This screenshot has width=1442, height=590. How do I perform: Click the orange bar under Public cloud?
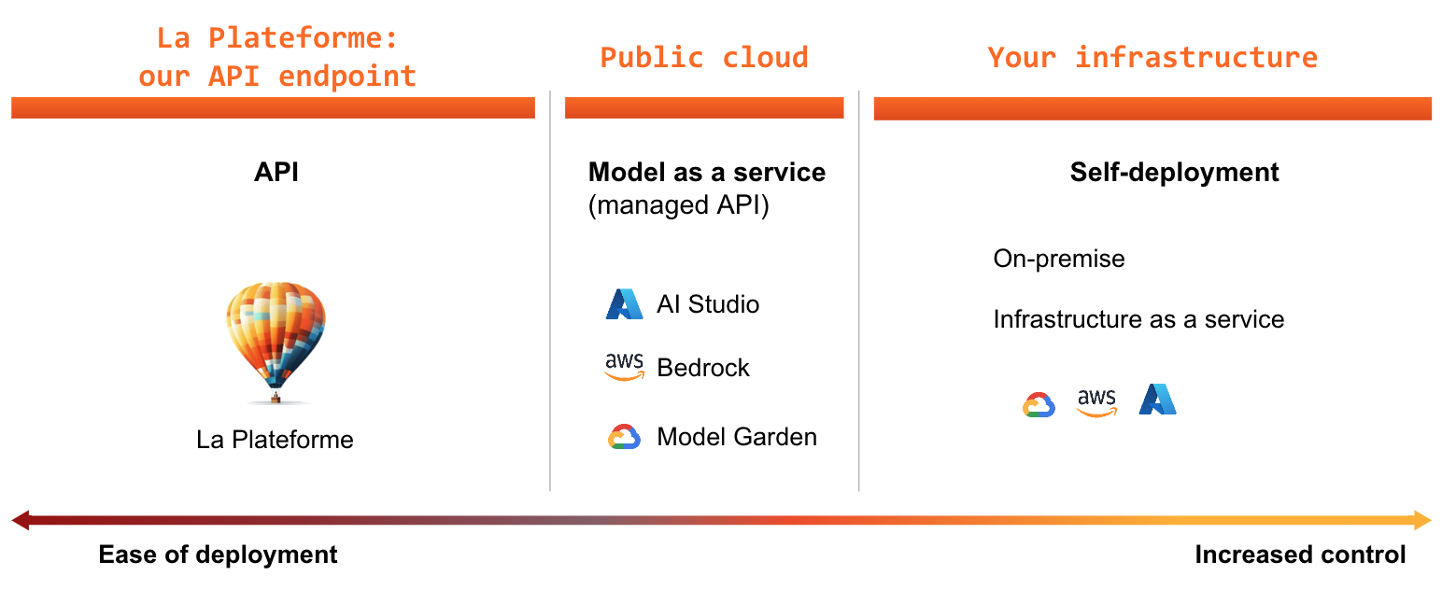tap(704, 108)
